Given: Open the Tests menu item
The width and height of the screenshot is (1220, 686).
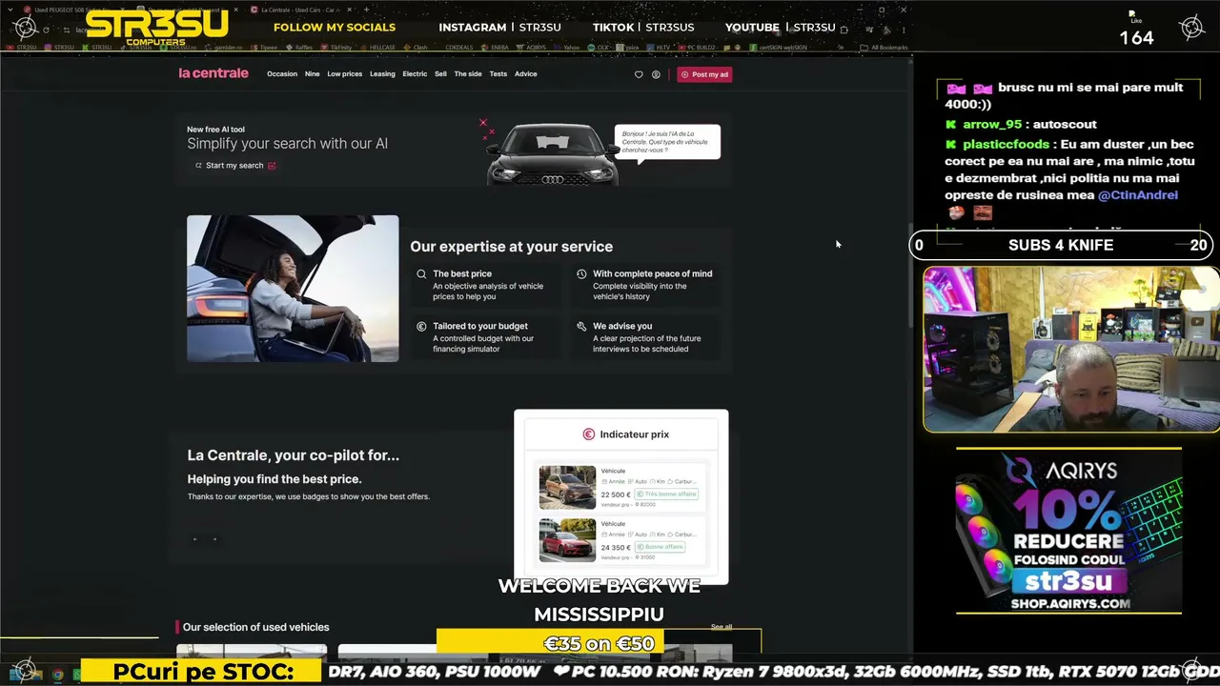Looking at the screenshot, I should pyautogui.click(x=498, y=74).
